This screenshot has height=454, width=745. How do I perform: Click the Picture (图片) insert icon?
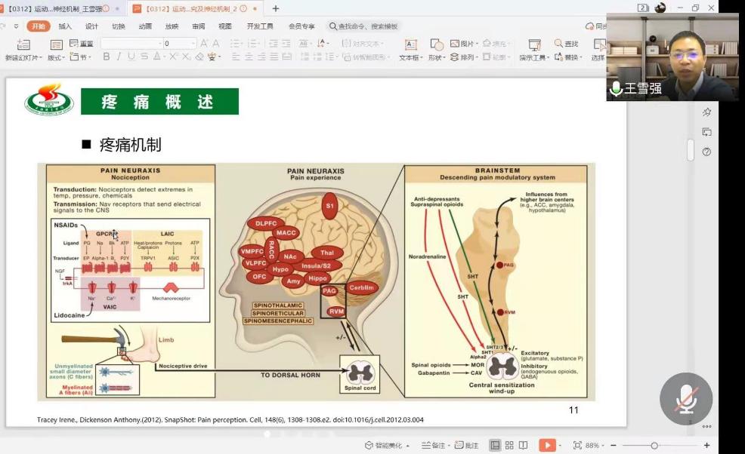(x=455, y=44)
